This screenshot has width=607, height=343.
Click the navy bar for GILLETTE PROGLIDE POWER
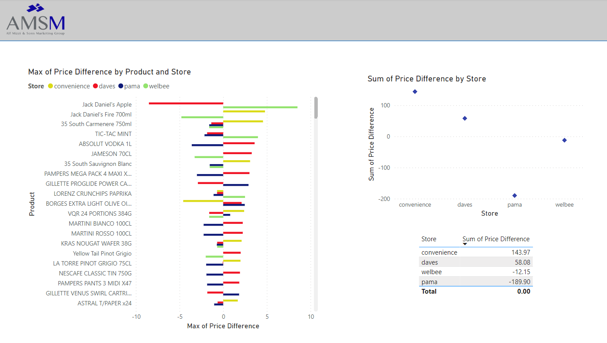tap(236, 185)
